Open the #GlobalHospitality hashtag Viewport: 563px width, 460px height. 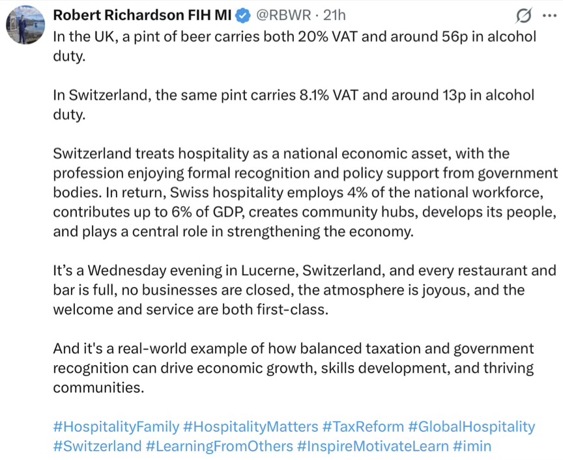pyautogui.click(x=471, y=427)
